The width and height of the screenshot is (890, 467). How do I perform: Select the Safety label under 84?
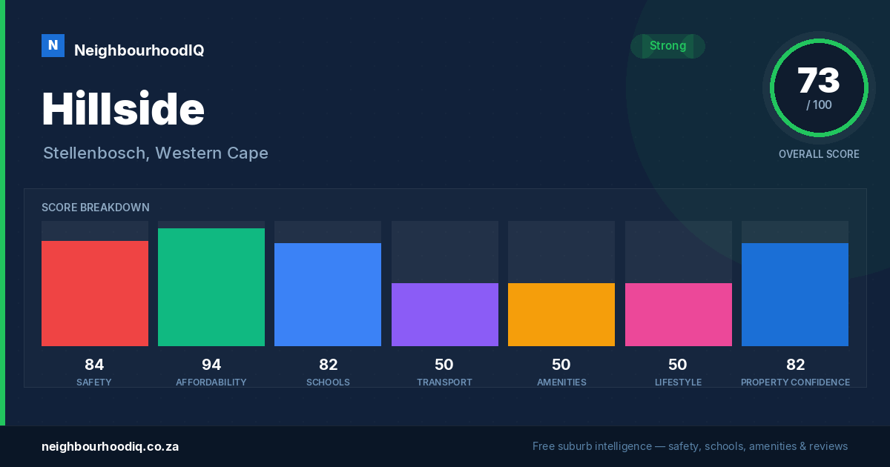pyautogui.click(x=94, y=382)
